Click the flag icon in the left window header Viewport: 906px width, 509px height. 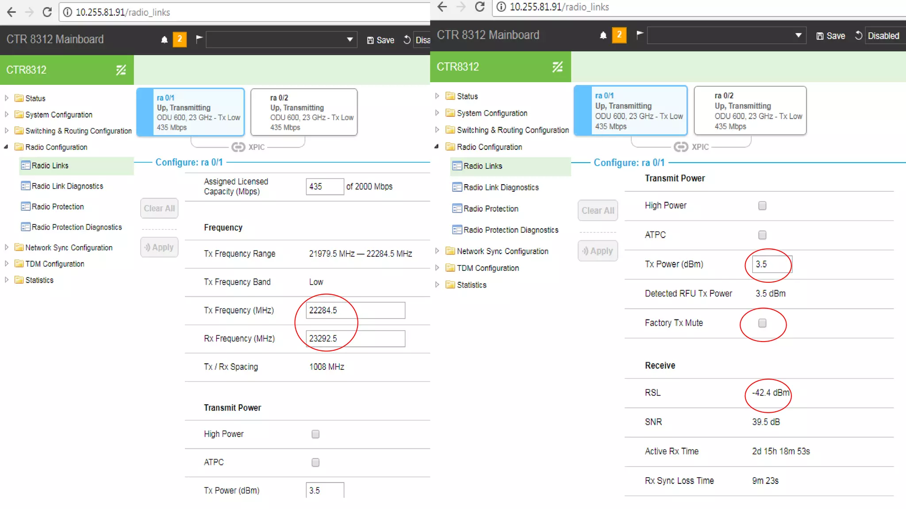199,39
